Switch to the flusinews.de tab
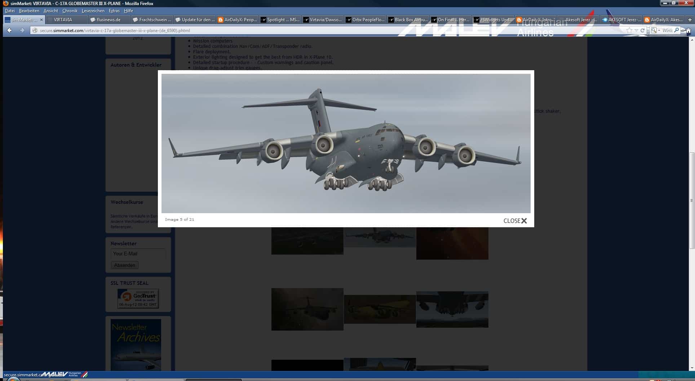 coord(108,20)
